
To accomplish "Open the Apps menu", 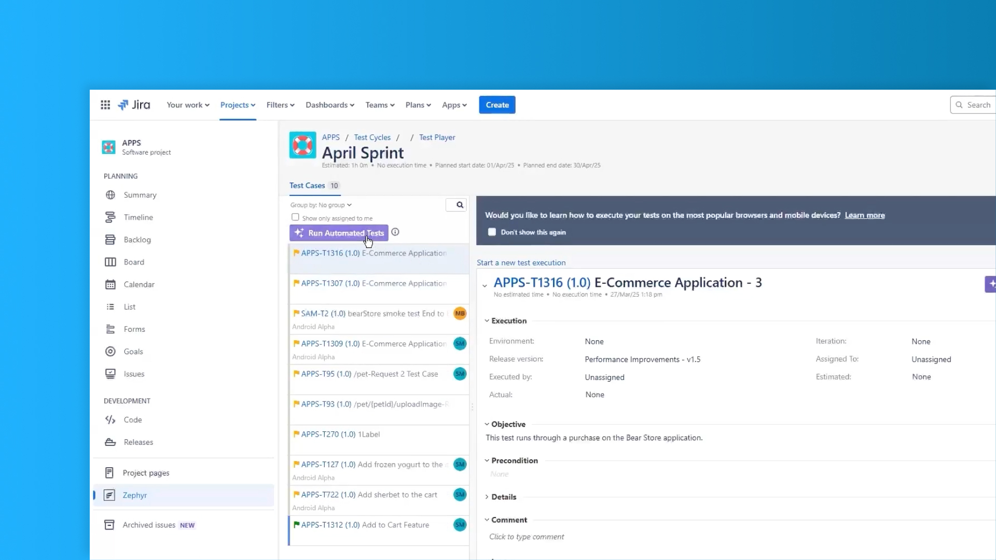I will [x=454, y=105].
